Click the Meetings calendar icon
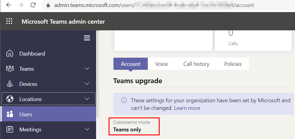This screenshot has width=295, height=139. click(x=10, y=129)
